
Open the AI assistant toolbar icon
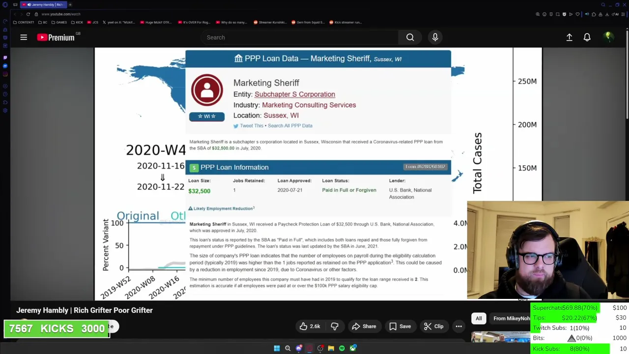616,14
